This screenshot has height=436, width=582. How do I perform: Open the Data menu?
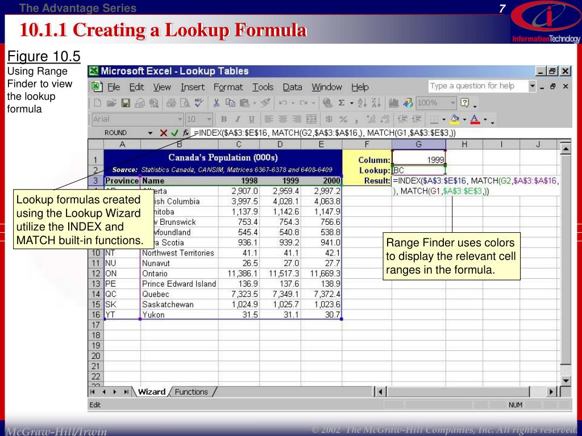[292, 87]
